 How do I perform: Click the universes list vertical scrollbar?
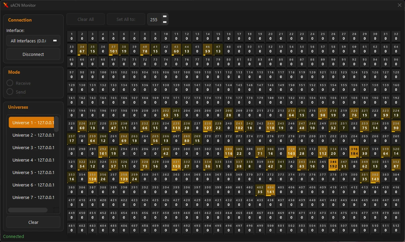(x=57, y=124)
